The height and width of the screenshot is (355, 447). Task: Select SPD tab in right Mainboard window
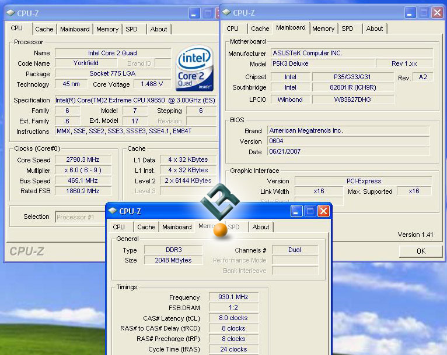tap(347, 29)
